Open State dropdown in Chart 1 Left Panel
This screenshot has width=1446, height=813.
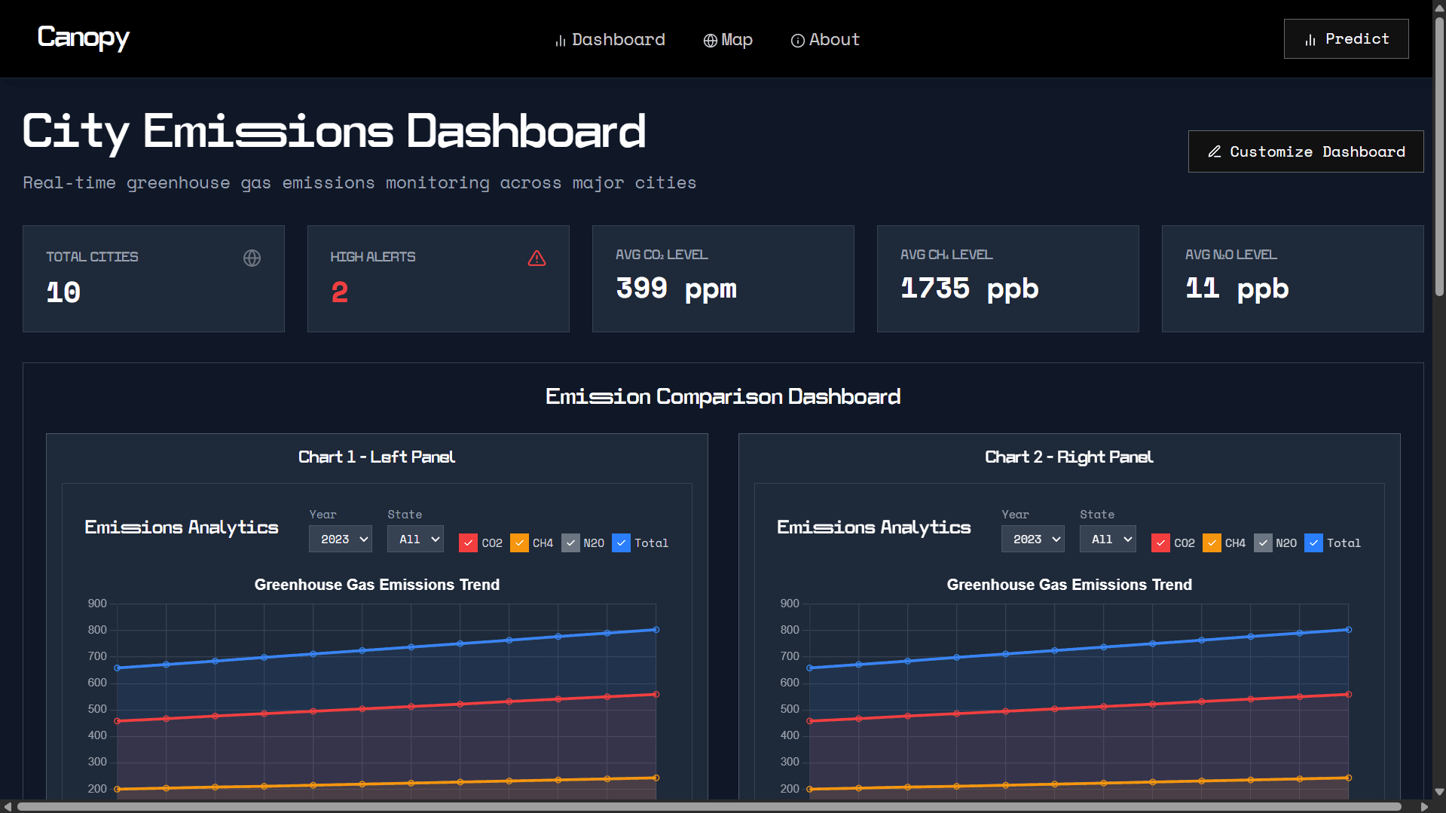click(x=415, y=539)
